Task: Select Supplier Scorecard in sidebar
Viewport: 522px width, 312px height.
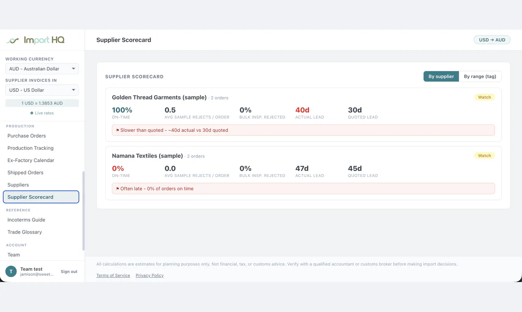Action: 41,197
